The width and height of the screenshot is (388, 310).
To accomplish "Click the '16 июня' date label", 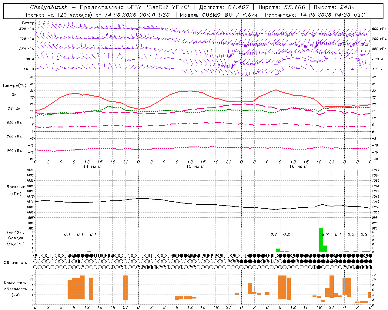I will tap(298, 167).
